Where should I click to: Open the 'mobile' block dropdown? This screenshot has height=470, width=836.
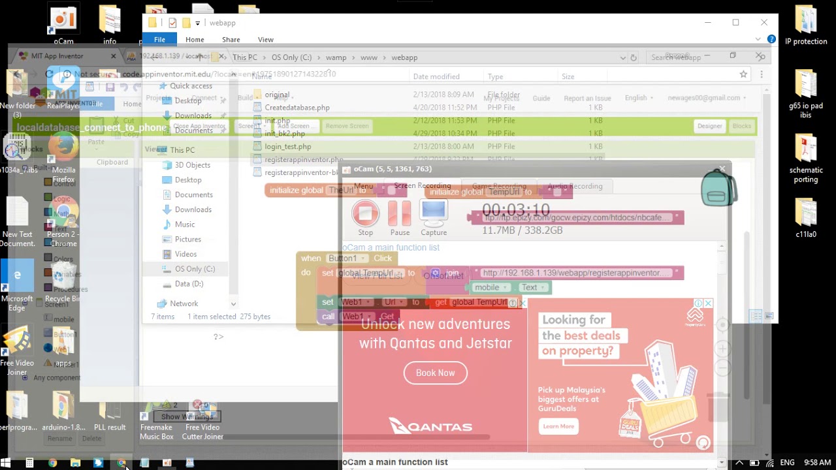(x=491, y=287)
